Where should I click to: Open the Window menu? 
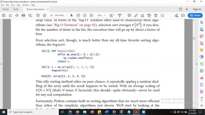coord(26,5)
